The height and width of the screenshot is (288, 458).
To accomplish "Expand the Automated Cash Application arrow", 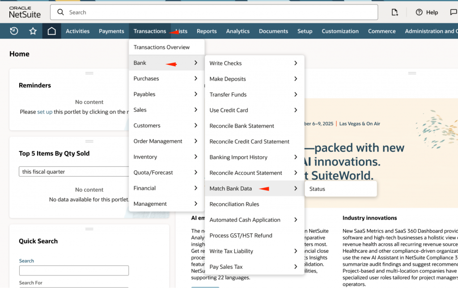I will click(x=296, y=220).
